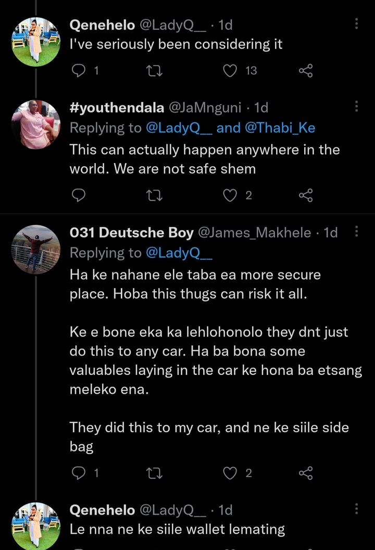Like 031 Deutsche Boy's tweet
Screen dimensions: 375x550
230,473
